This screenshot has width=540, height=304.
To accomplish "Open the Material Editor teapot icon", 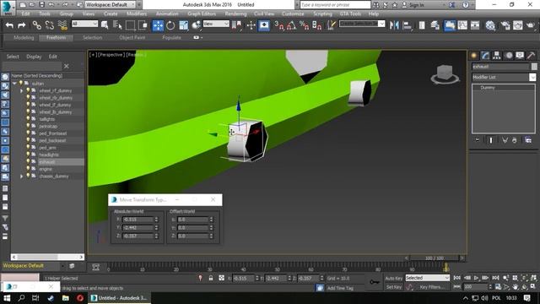I will coord(490,25).
